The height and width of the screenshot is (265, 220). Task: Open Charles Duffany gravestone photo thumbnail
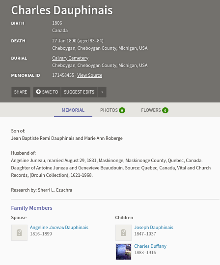[123, 252]
